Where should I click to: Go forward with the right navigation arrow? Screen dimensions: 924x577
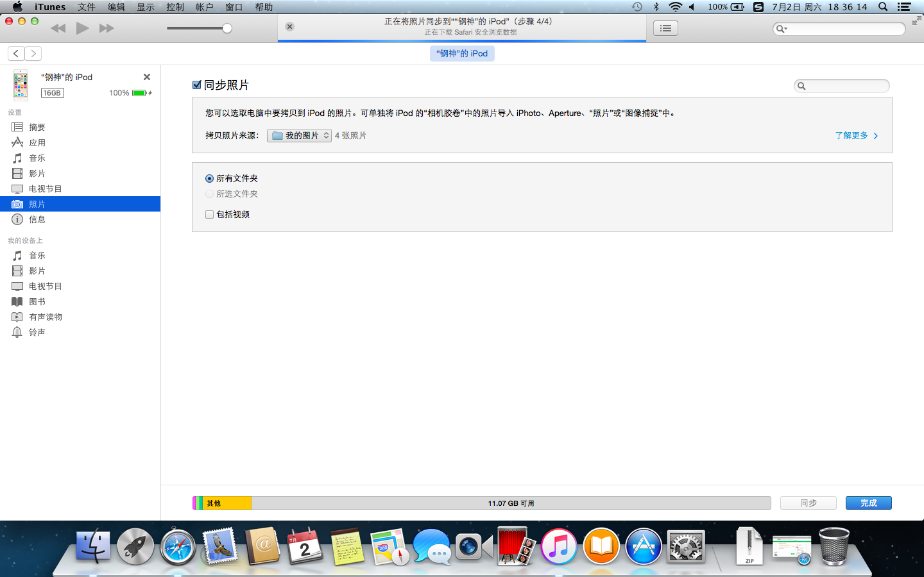pyautogui.click(x=33, y=54)
